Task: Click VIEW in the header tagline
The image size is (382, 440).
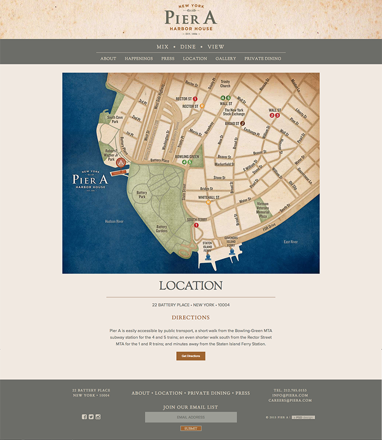Action: [216, 47]
